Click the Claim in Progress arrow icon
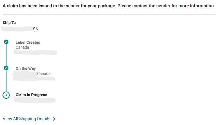Image resolution: width=216 pixels, height=125 pixels. tap(6, 95)
